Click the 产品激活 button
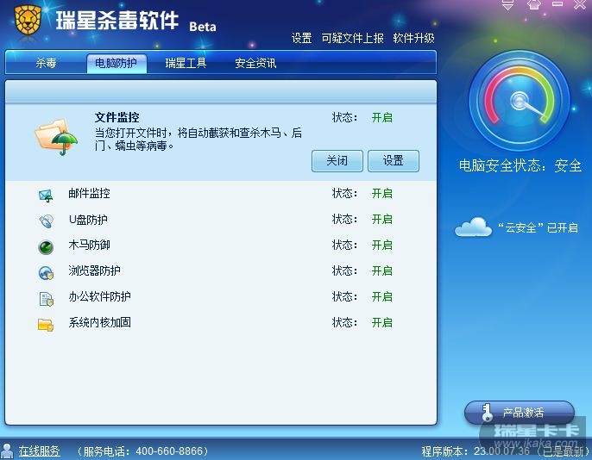Viewport: 592px width, 460px height. coord(520,413)
